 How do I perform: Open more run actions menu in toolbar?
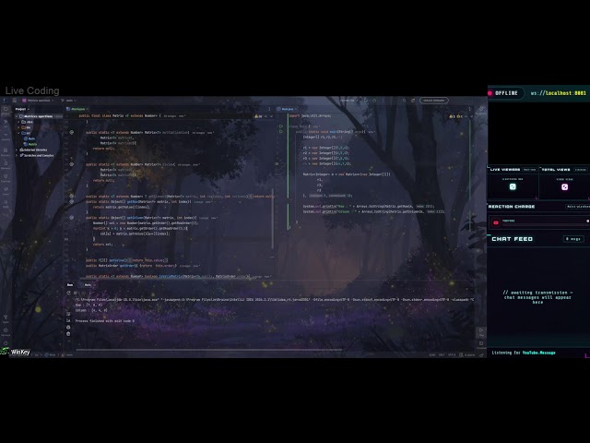point(383,101)
